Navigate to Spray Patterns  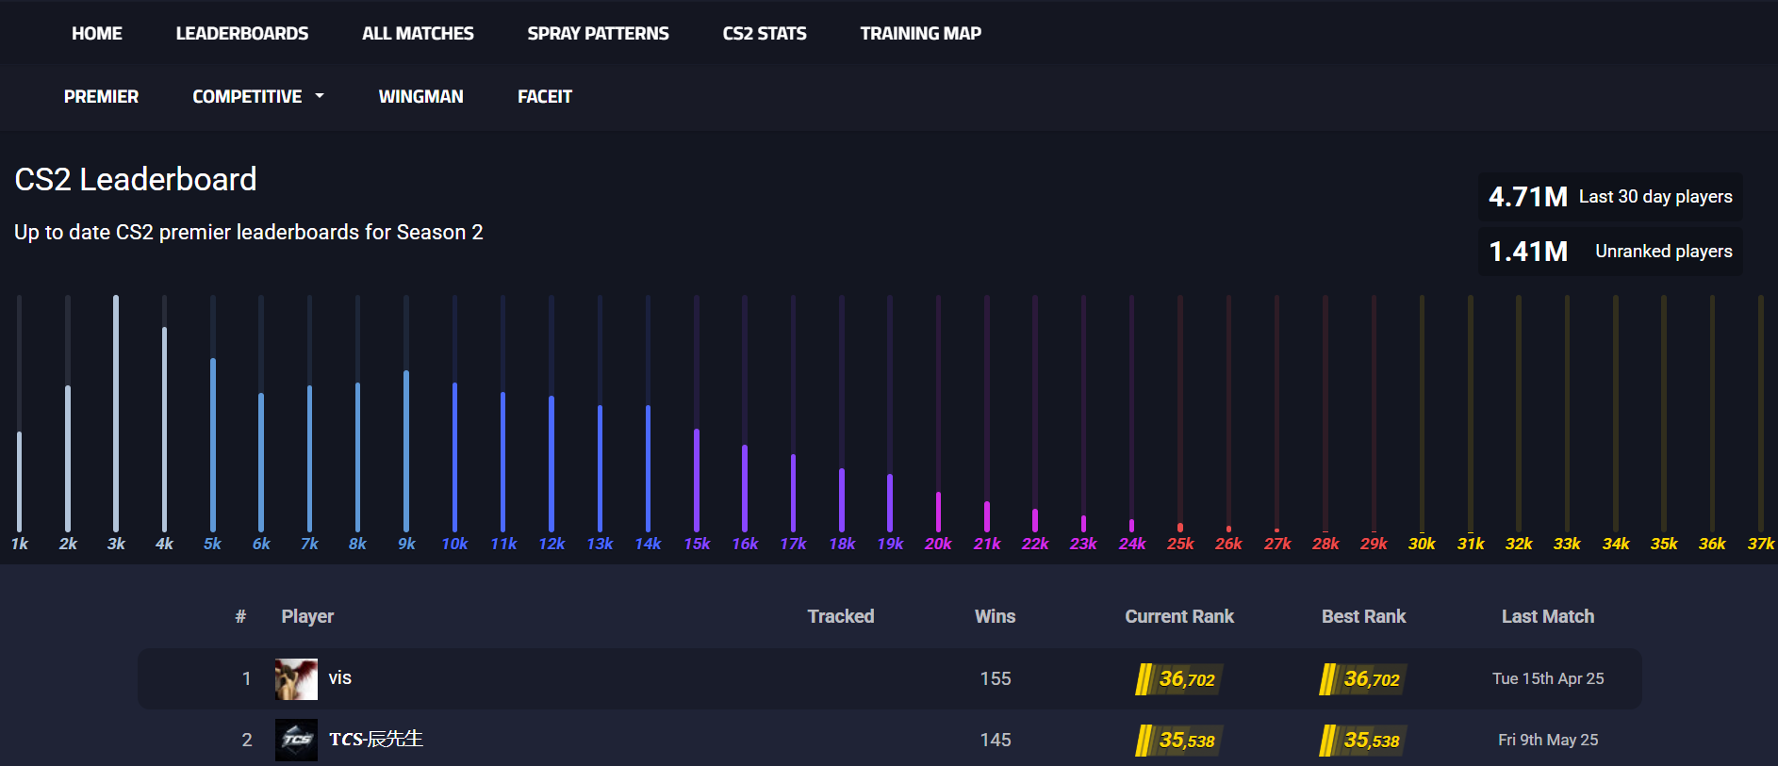[x=598, y=33]
